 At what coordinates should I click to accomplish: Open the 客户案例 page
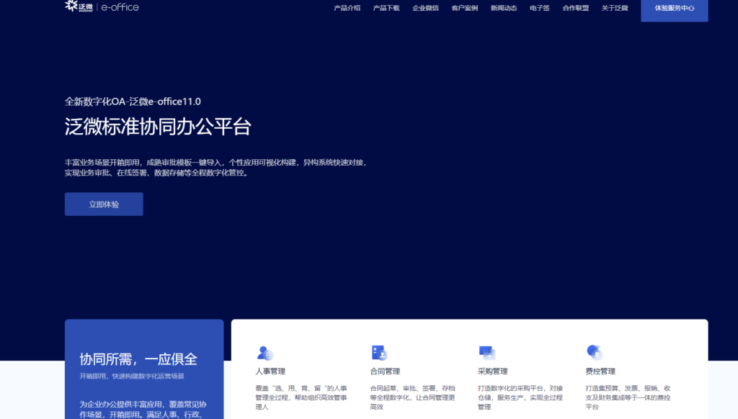[x=465, y=9]
